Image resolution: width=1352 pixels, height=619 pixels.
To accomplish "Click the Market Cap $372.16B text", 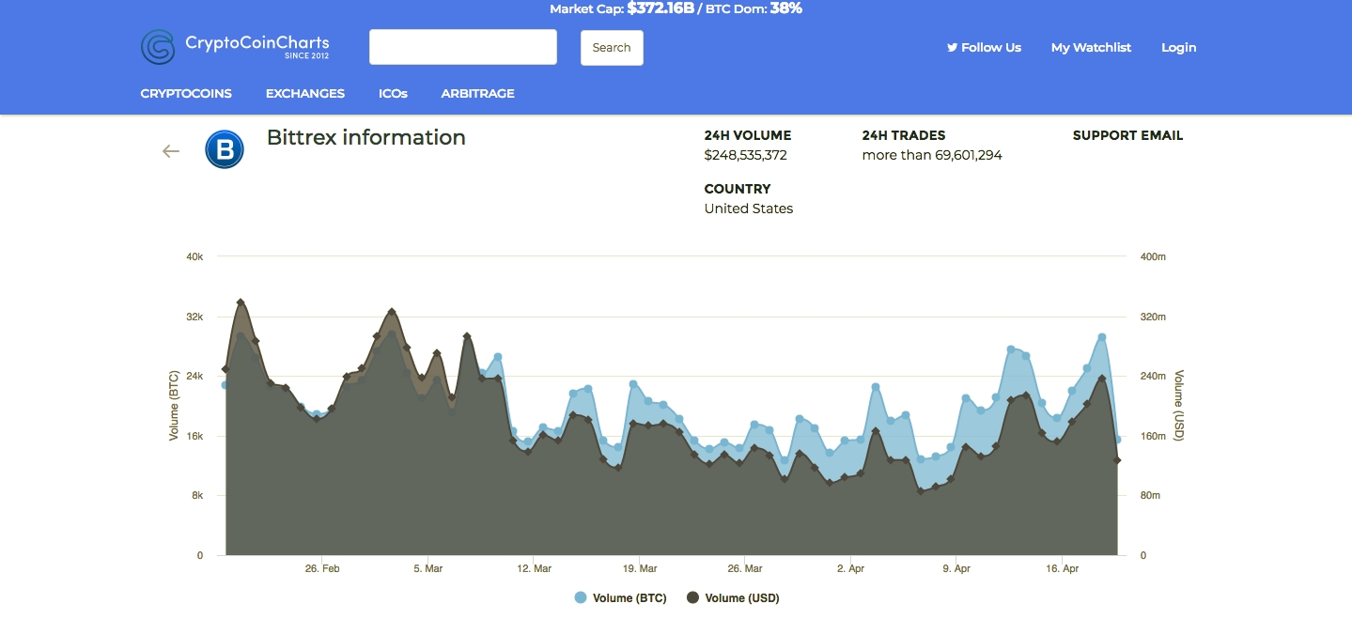I will click(x=622, y=8).
